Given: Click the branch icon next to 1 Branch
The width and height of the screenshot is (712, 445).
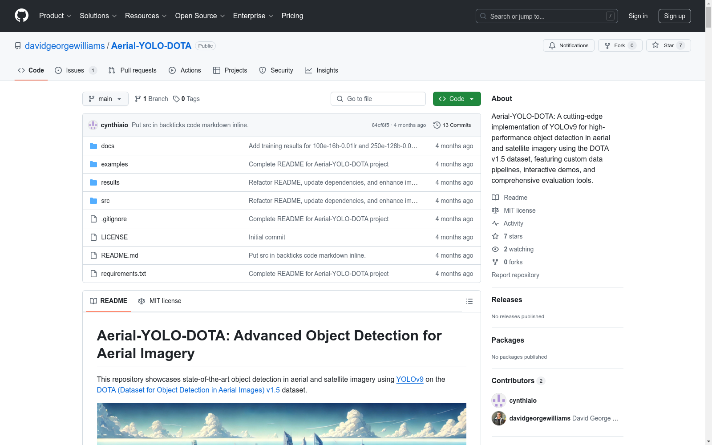Looking at the screenshot, I should tap(138, 99).
